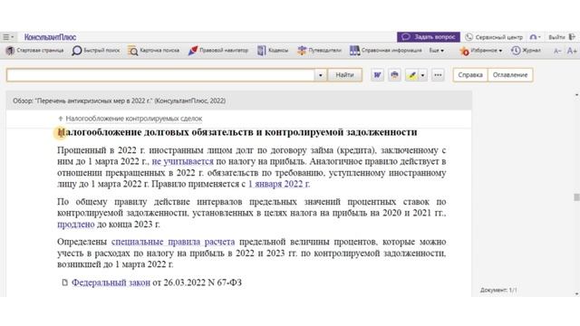Click the scrollbar up arrow

tap(576, 95)
